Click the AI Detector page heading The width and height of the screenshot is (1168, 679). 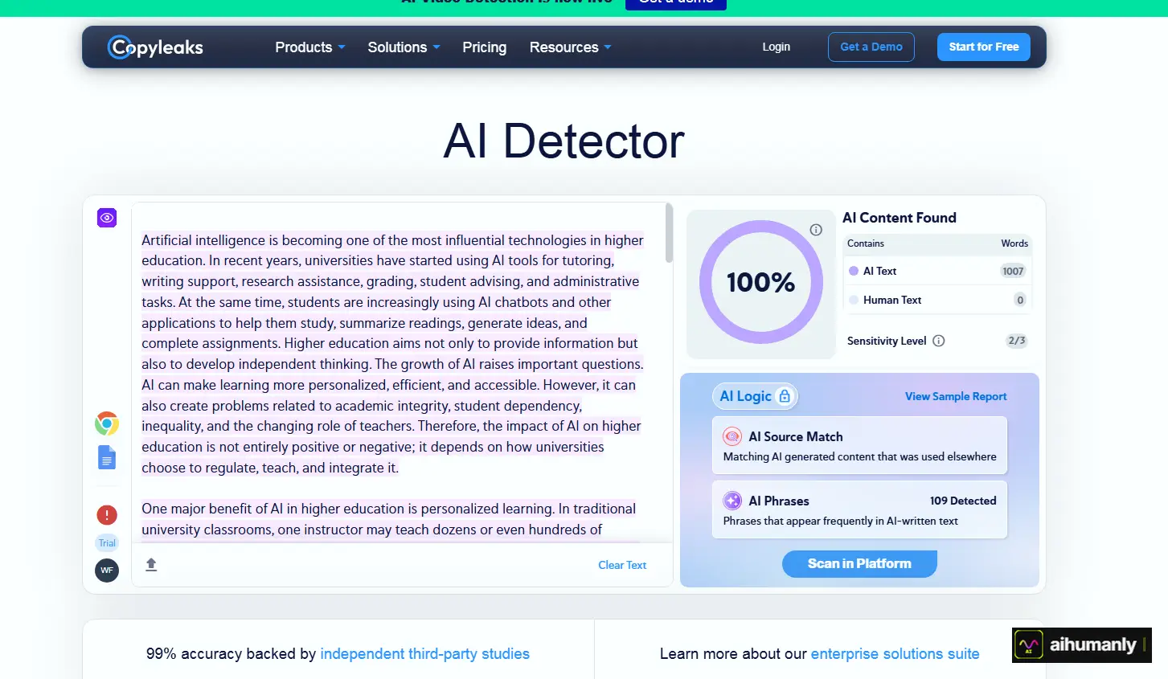coord(564,141)
